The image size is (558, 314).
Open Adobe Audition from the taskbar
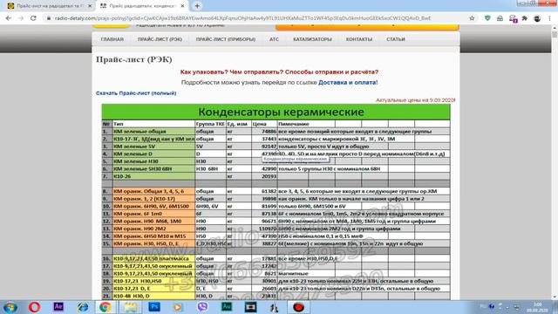(x=227, y=306)
